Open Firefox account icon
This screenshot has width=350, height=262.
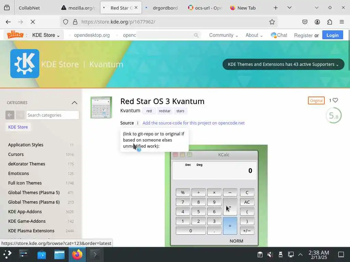tap(317, 22)
